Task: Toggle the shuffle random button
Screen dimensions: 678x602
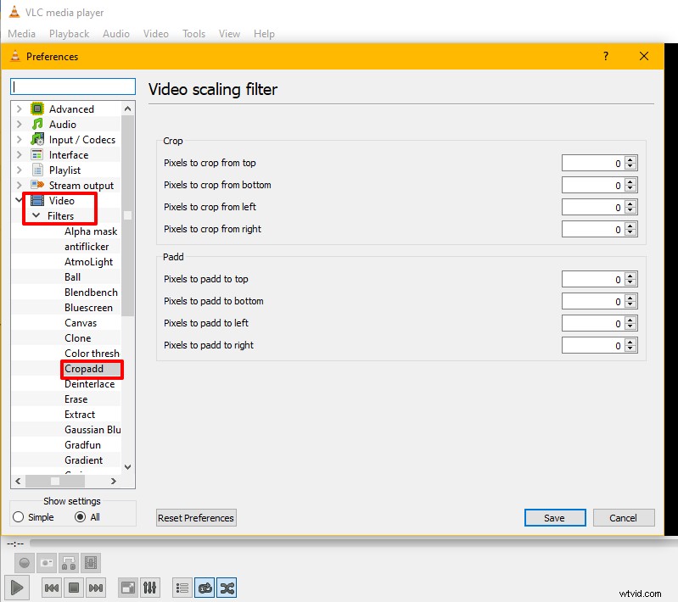Action: tap(227, 588)
